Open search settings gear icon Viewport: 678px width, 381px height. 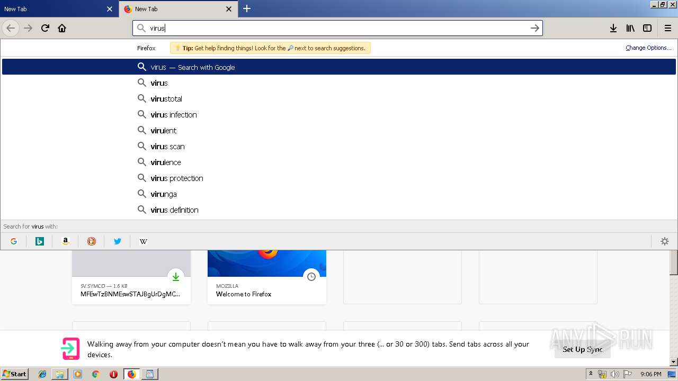point(665,241)
